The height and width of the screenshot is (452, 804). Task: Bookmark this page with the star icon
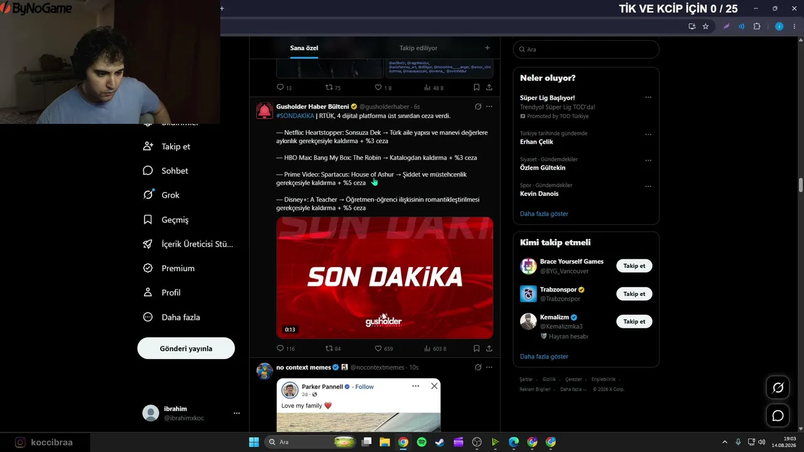pyautogui.click(x=705, y=26)
